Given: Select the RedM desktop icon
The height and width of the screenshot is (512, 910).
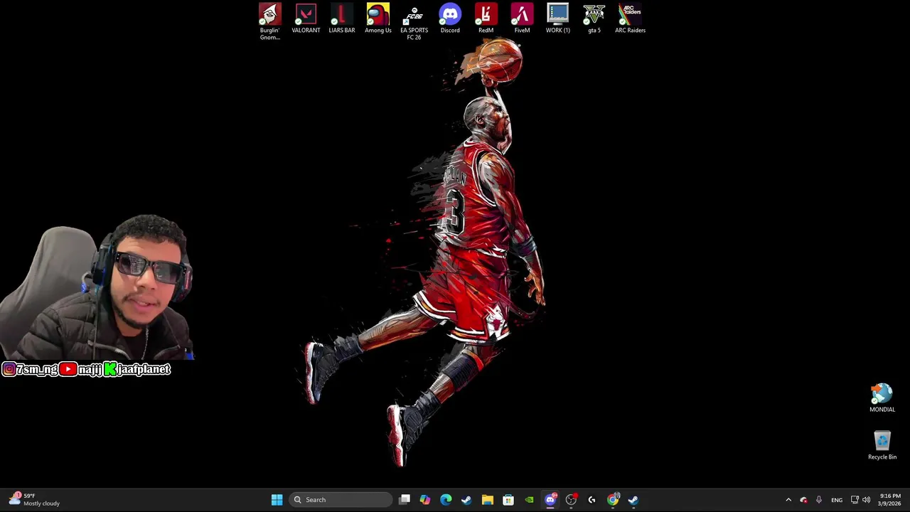Looking at the screenshot, I should point(486,19).
